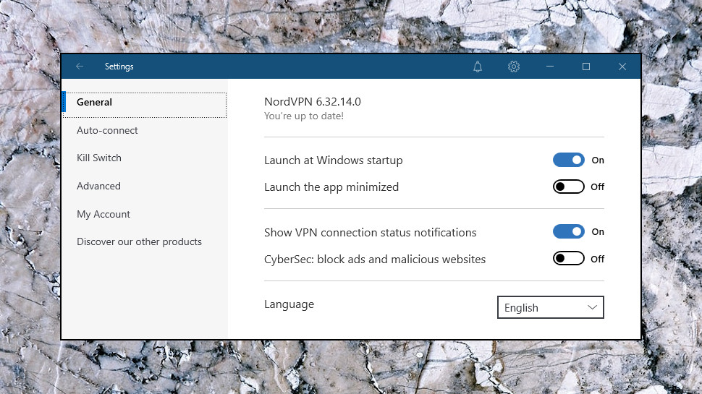Open My Account section
The image size is (702, 394).
pyautogui.click(x=103, y=214)
